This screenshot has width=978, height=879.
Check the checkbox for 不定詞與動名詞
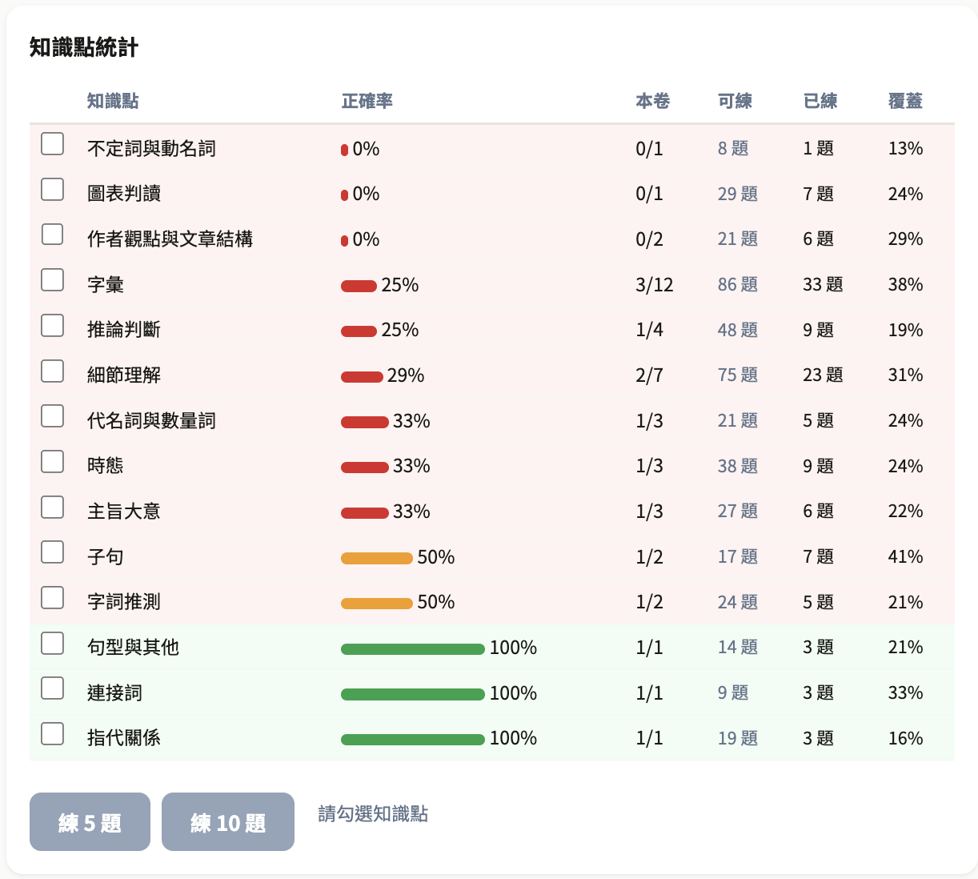(52, 144)
